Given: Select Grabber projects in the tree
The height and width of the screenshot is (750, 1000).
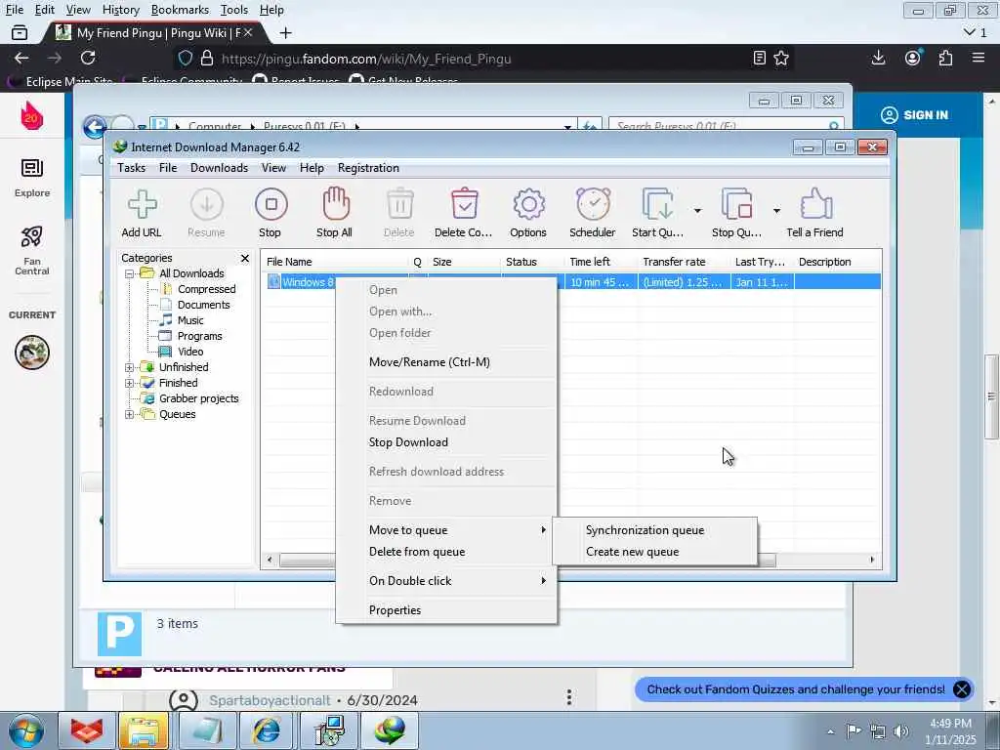Looking at the screenshot, I should 198,398.
